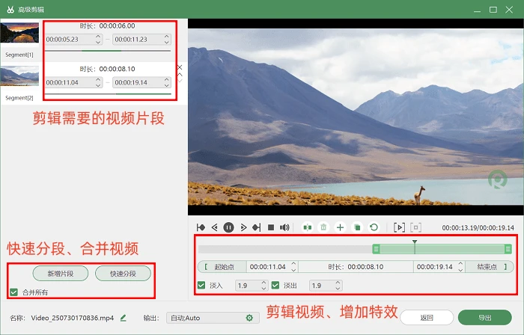
Task: Click the 快速分段 button
Action: pos(123,274)
